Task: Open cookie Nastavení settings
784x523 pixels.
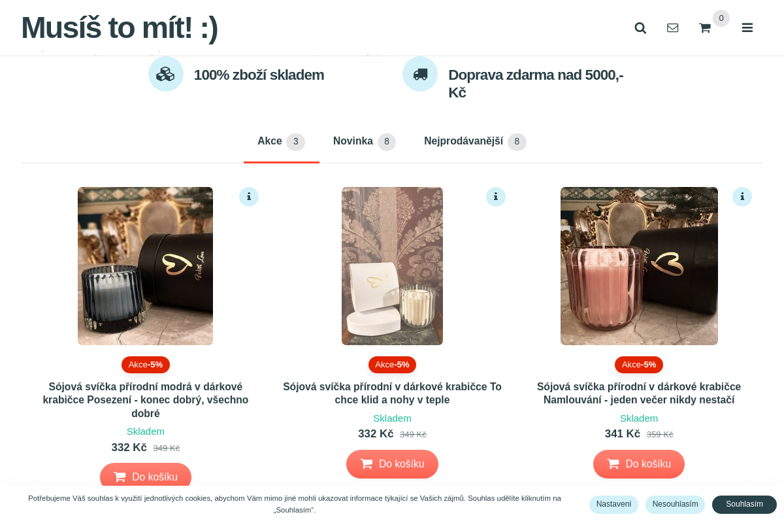Action: (x=613, y=504)
